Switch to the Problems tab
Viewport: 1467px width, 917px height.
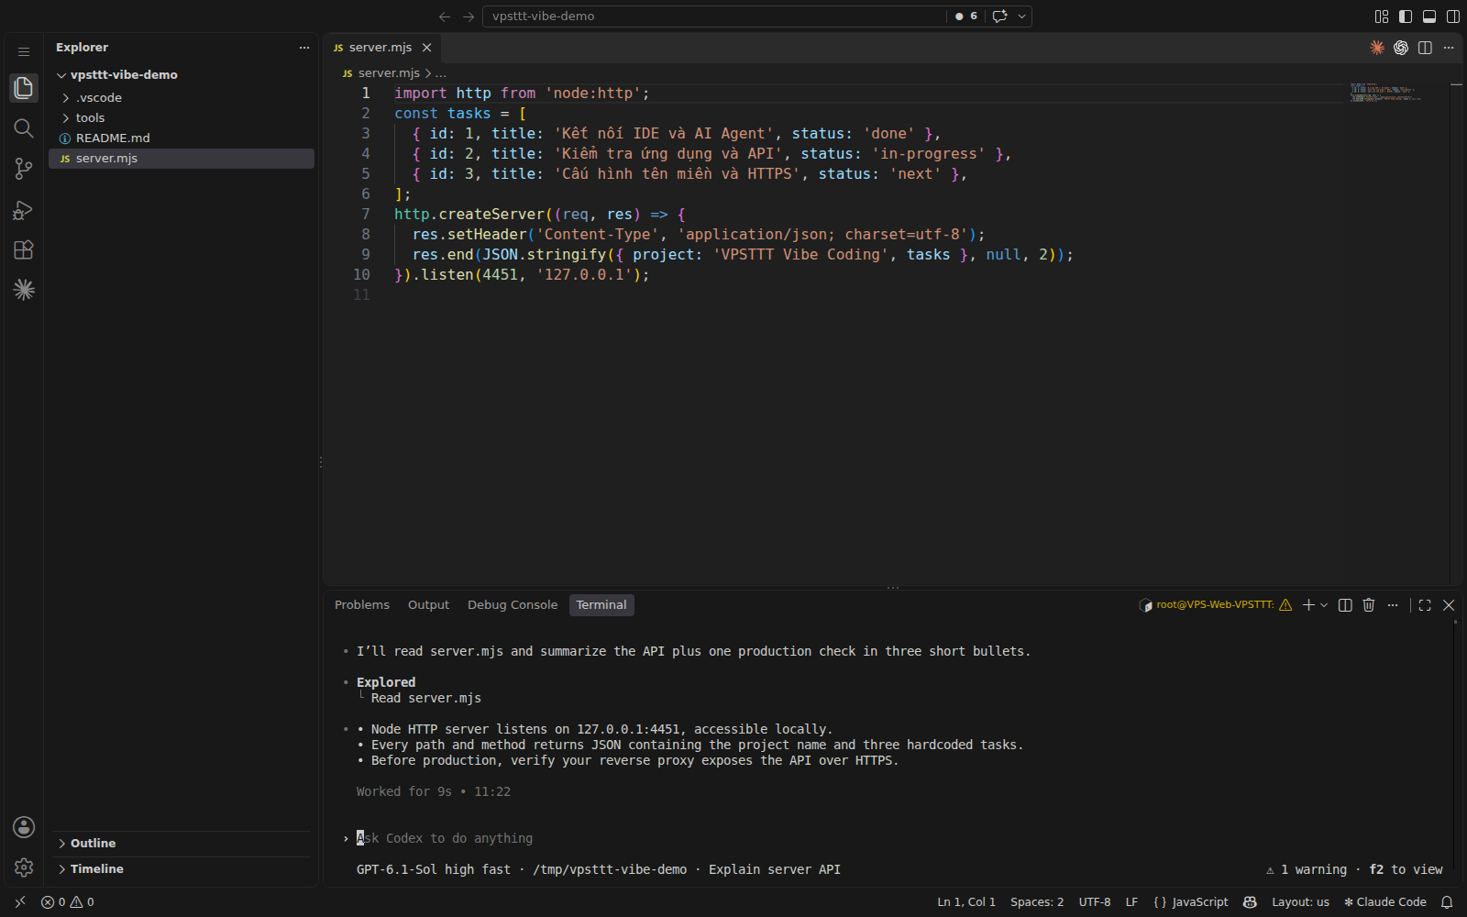click(x=362, y=605)
